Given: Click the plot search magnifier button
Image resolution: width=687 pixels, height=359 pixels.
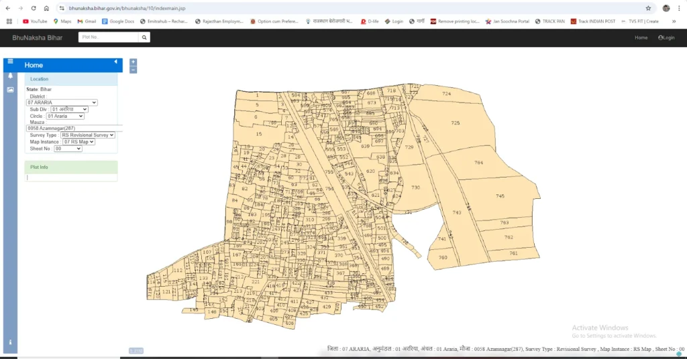Looking at the screenshot, I should (144, 38).
